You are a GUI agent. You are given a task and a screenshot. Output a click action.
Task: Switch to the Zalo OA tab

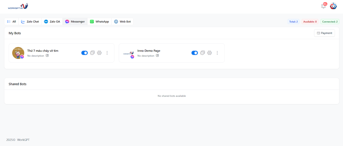coord(52,22)
